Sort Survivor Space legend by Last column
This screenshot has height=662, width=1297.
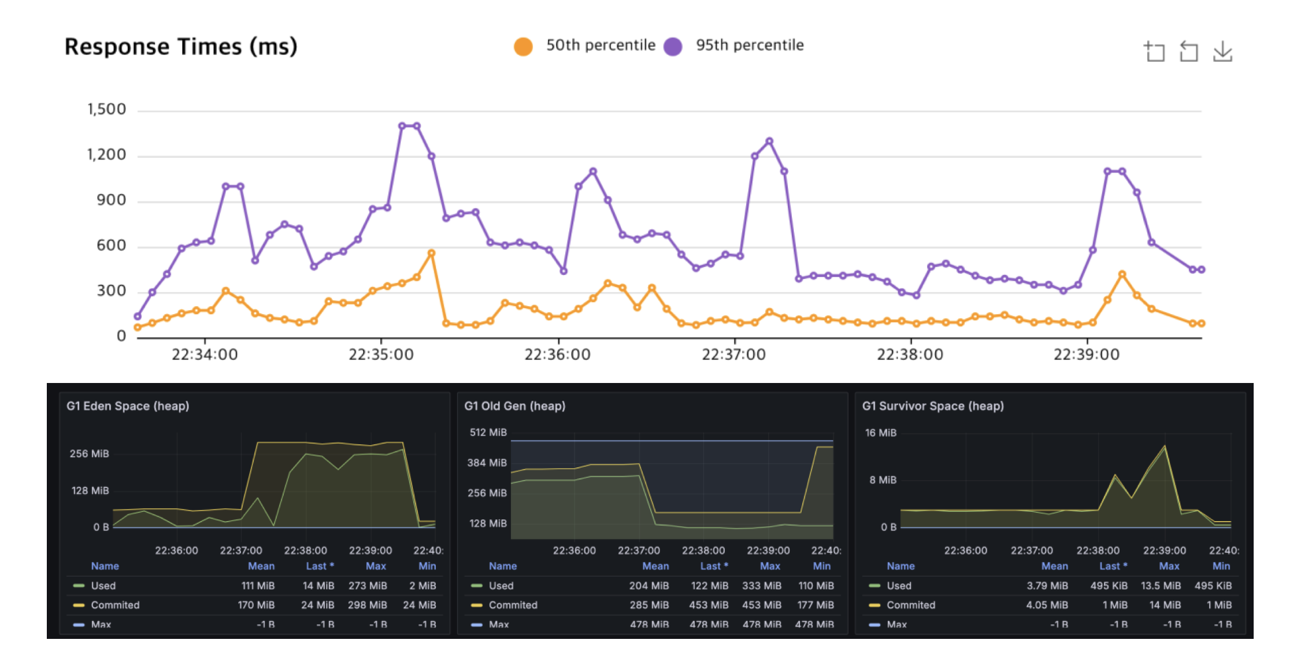pos(1113,566)
